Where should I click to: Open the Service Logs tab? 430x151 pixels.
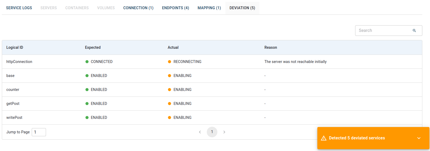click(19, 8)
